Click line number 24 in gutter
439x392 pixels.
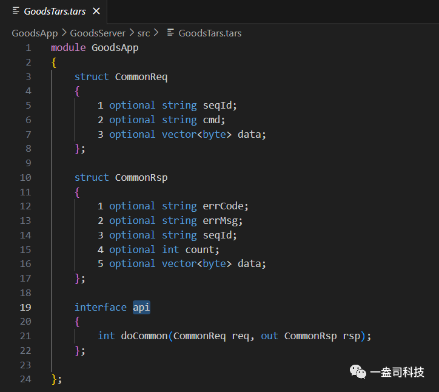tap(25, 379)
